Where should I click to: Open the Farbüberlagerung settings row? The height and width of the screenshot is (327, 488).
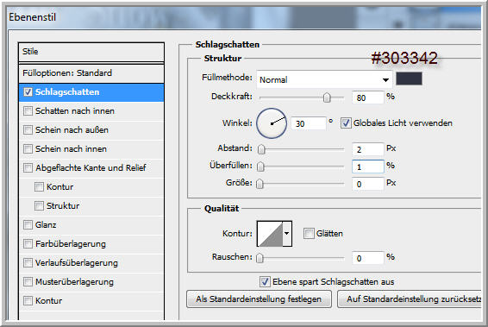(91, 244)
